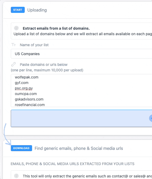This screenshot has height=179, width=152.
Task: Click the curved blue arrow pointing to Download
Action: pyautogui.click(x=7, y=134)
